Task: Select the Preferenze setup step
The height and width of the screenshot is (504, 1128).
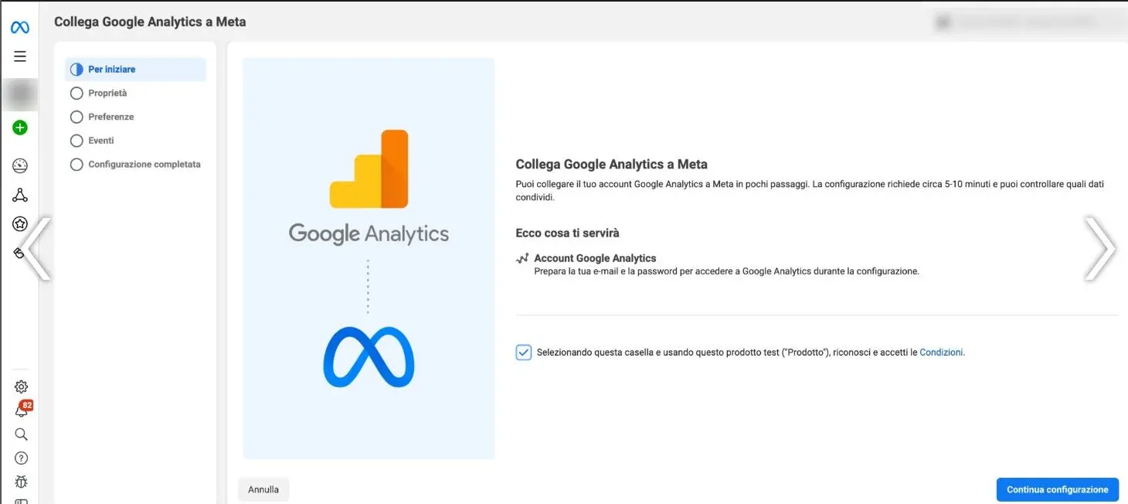Action: (76, 116)
